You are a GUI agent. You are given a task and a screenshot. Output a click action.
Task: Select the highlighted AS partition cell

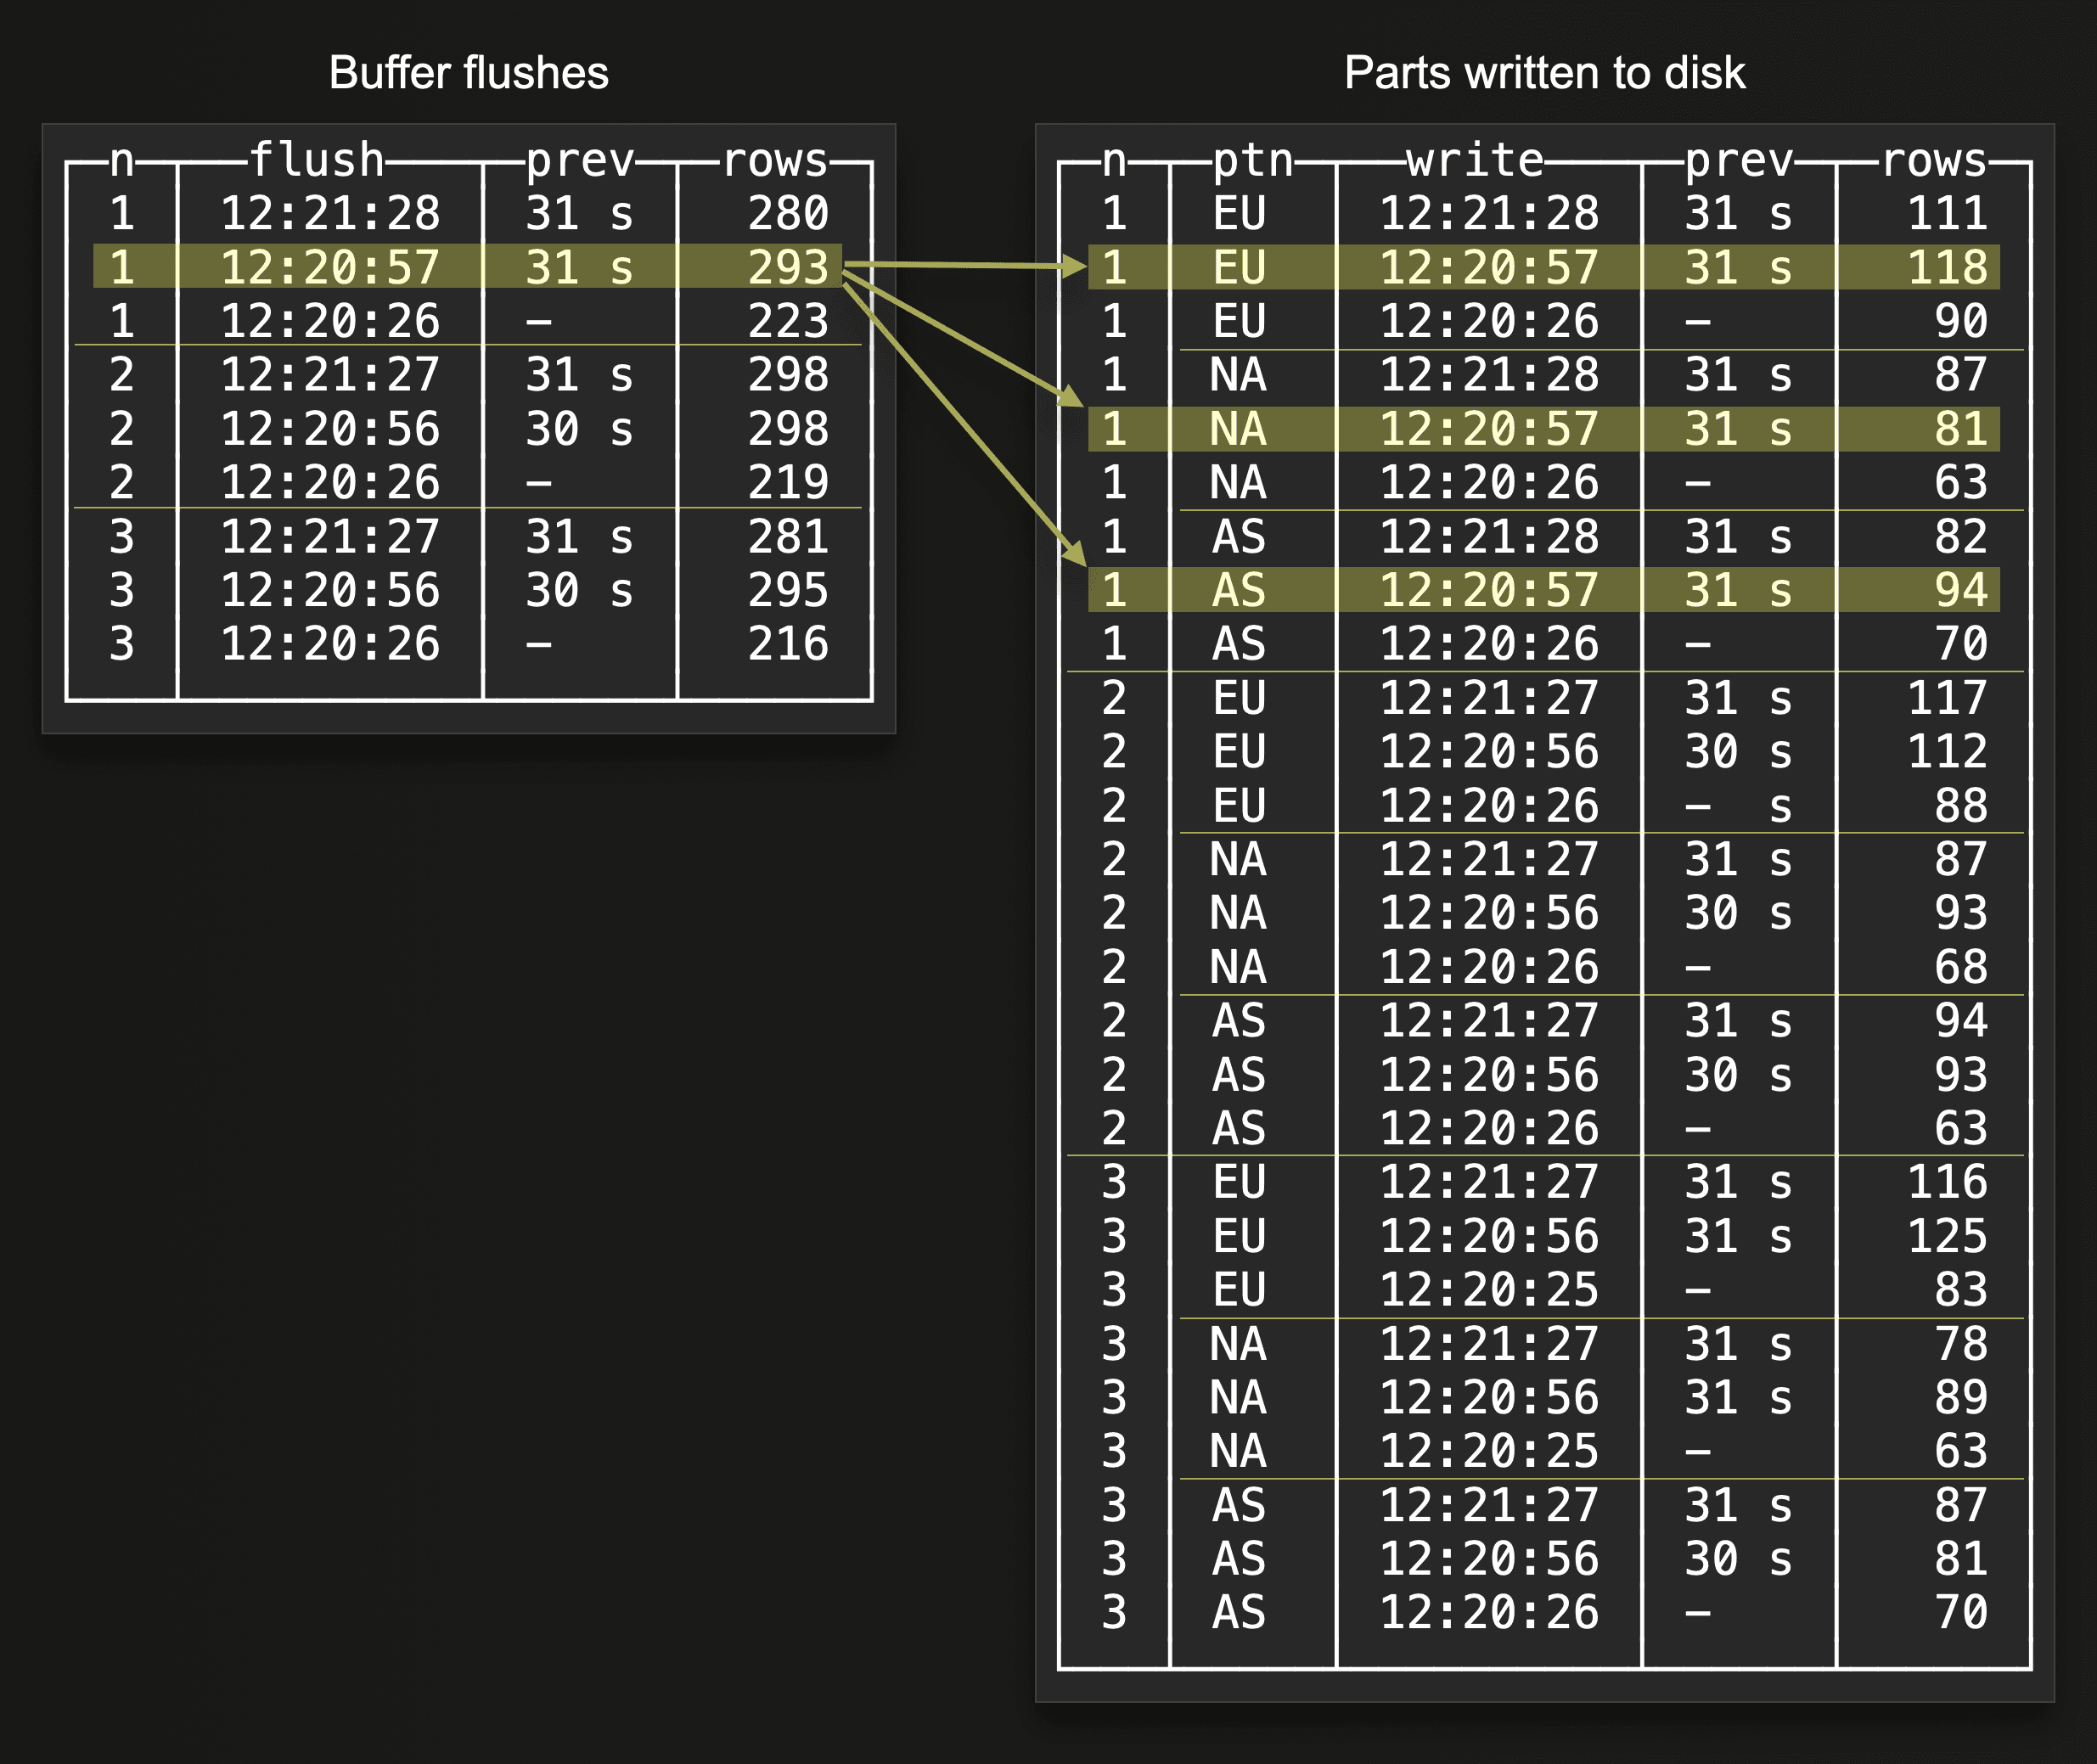tap(1239, 590)
